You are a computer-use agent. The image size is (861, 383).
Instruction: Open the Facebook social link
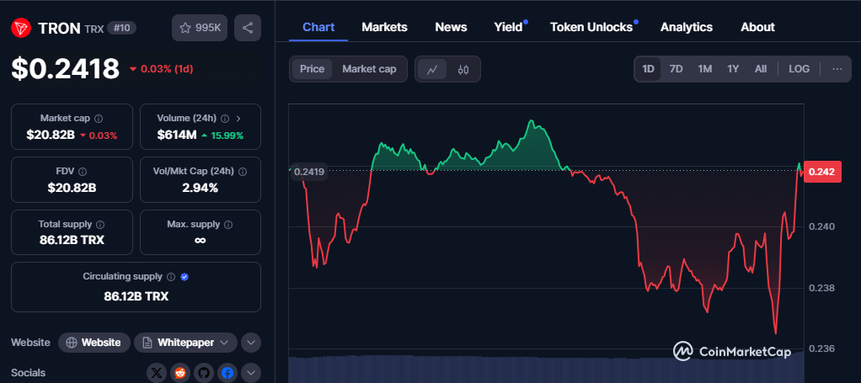227,373
